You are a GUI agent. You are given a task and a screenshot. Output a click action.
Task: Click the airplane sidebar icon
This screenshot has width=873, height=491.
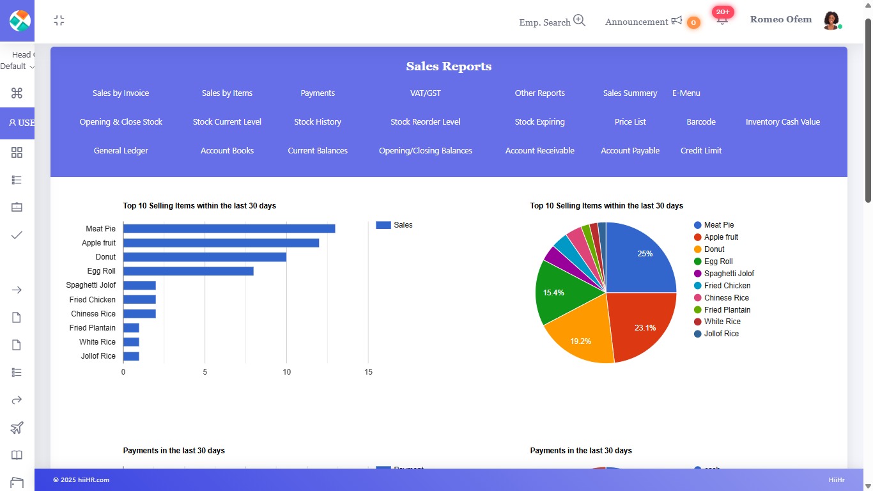click(17, 428)
